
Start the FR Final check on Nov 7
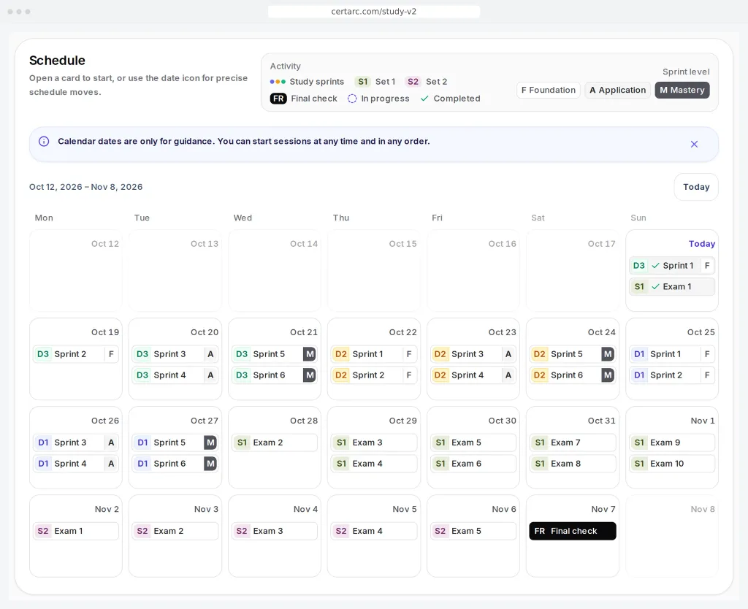[x=573, y=532]
